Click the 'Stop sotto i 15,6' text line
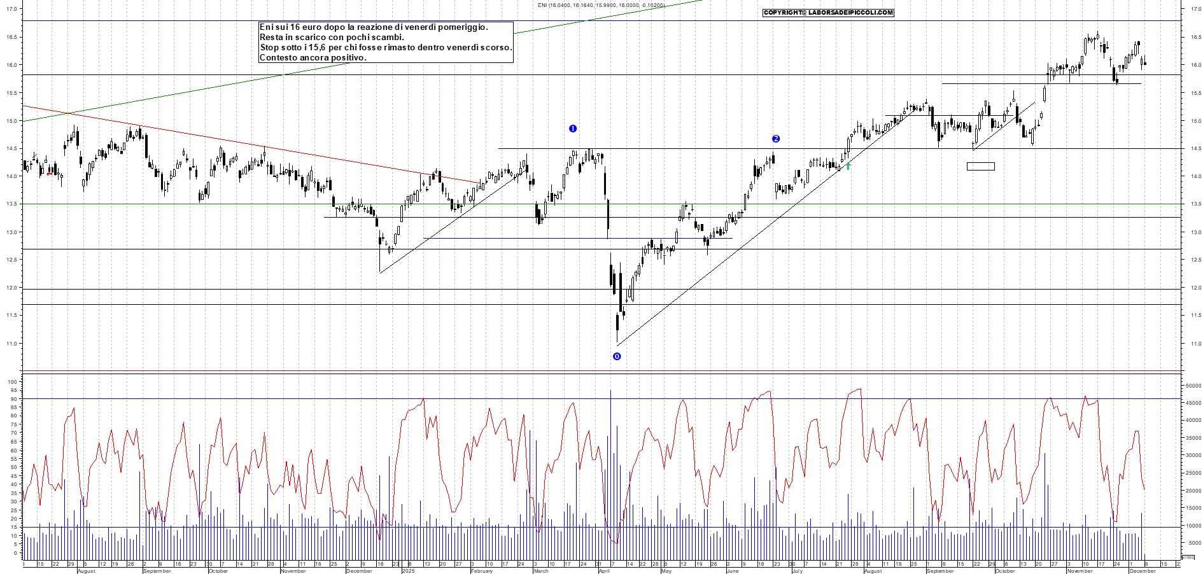The width and height of the screenshot is (1203, 574). click(385, 48)
